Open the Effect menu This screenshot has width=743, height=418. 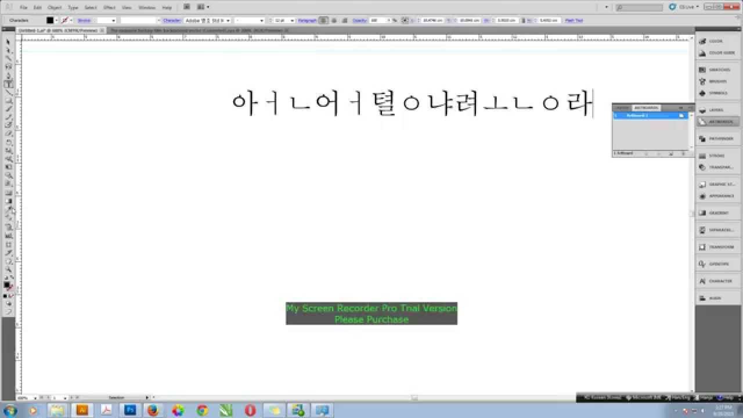[109, 8]
